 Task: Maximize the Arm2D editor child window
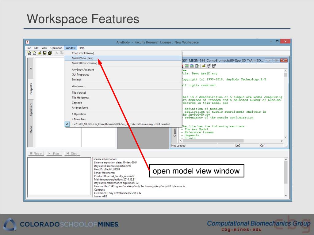[276, 60]
